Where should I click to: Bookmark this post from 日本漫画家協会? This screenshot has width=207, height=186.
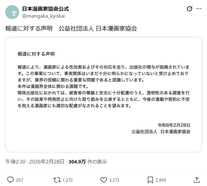click(150, 180)
